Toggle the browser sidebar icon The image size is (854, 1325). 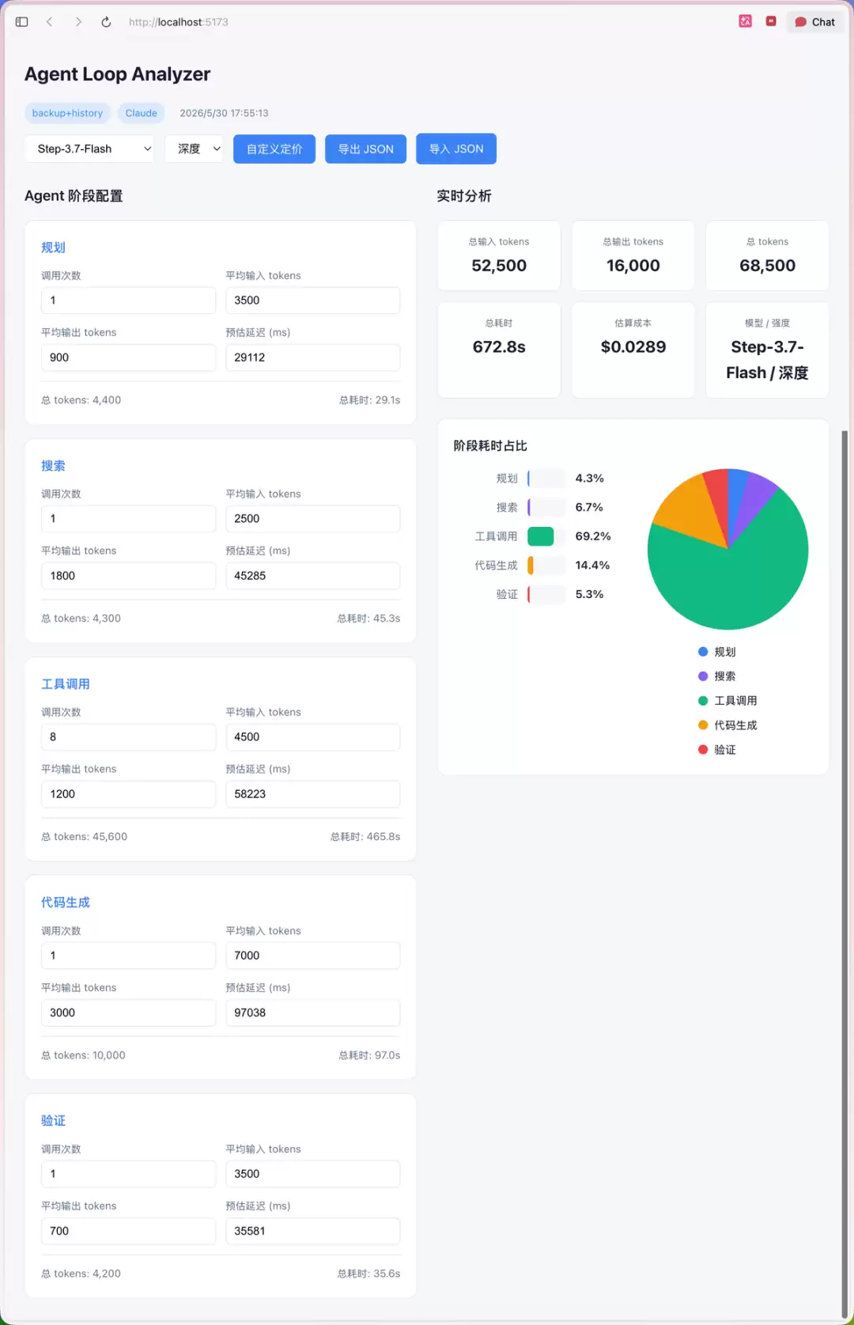(x=21, y=22)
